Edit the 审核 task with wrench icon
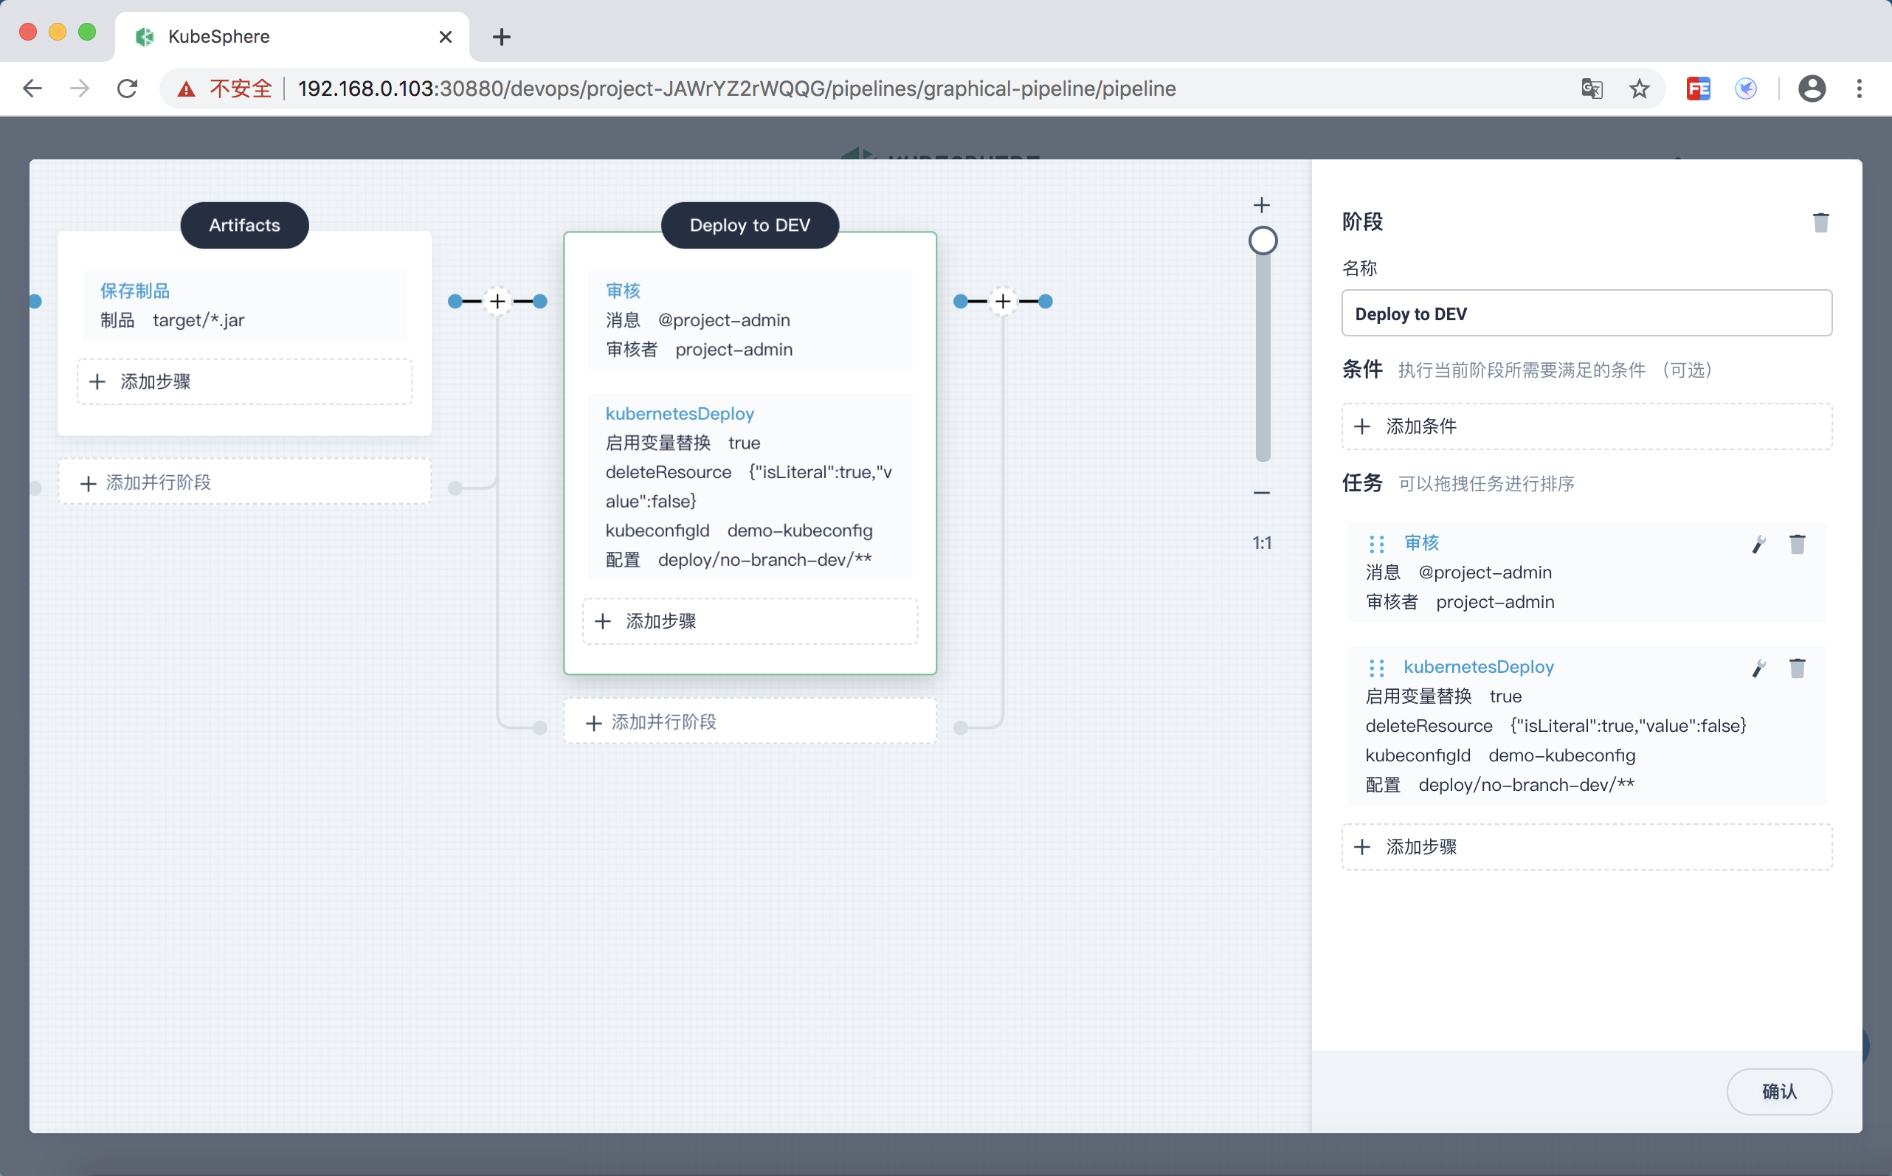Screen dimensions: 1892x1176 [1758, 544]
